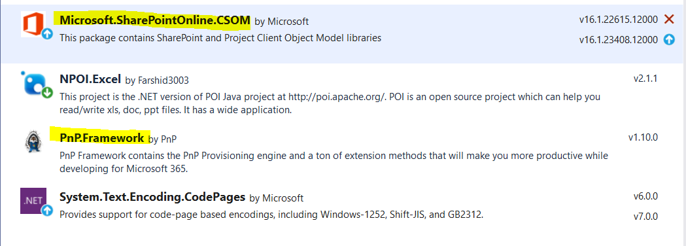Click the green download badge on NPOI.Excel icon
This screenshot has height=246, width=686.
47,93
